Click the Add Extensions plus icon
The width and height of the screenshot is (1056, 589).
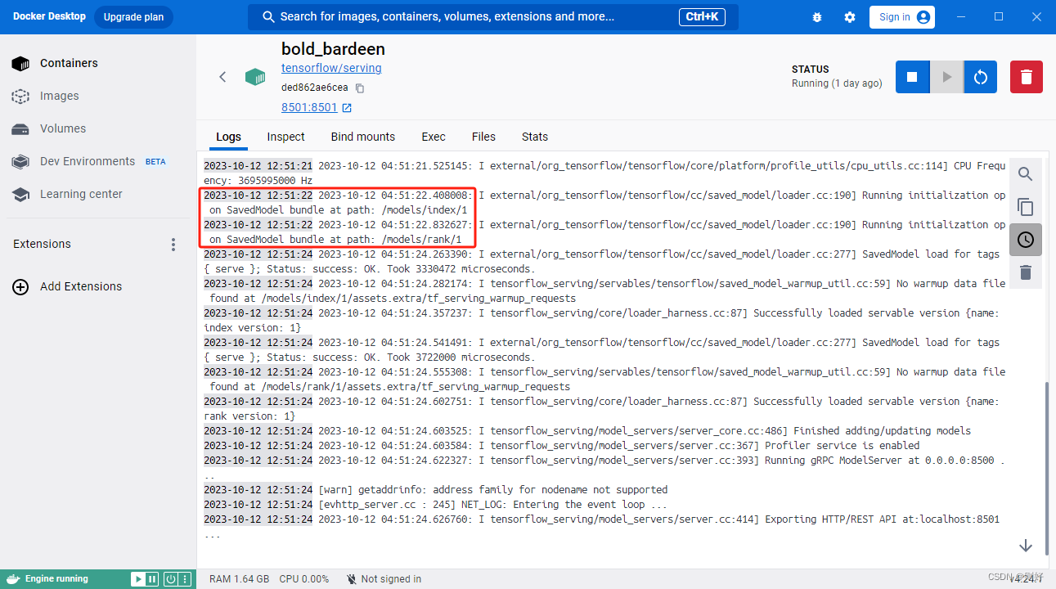(20, 286)
